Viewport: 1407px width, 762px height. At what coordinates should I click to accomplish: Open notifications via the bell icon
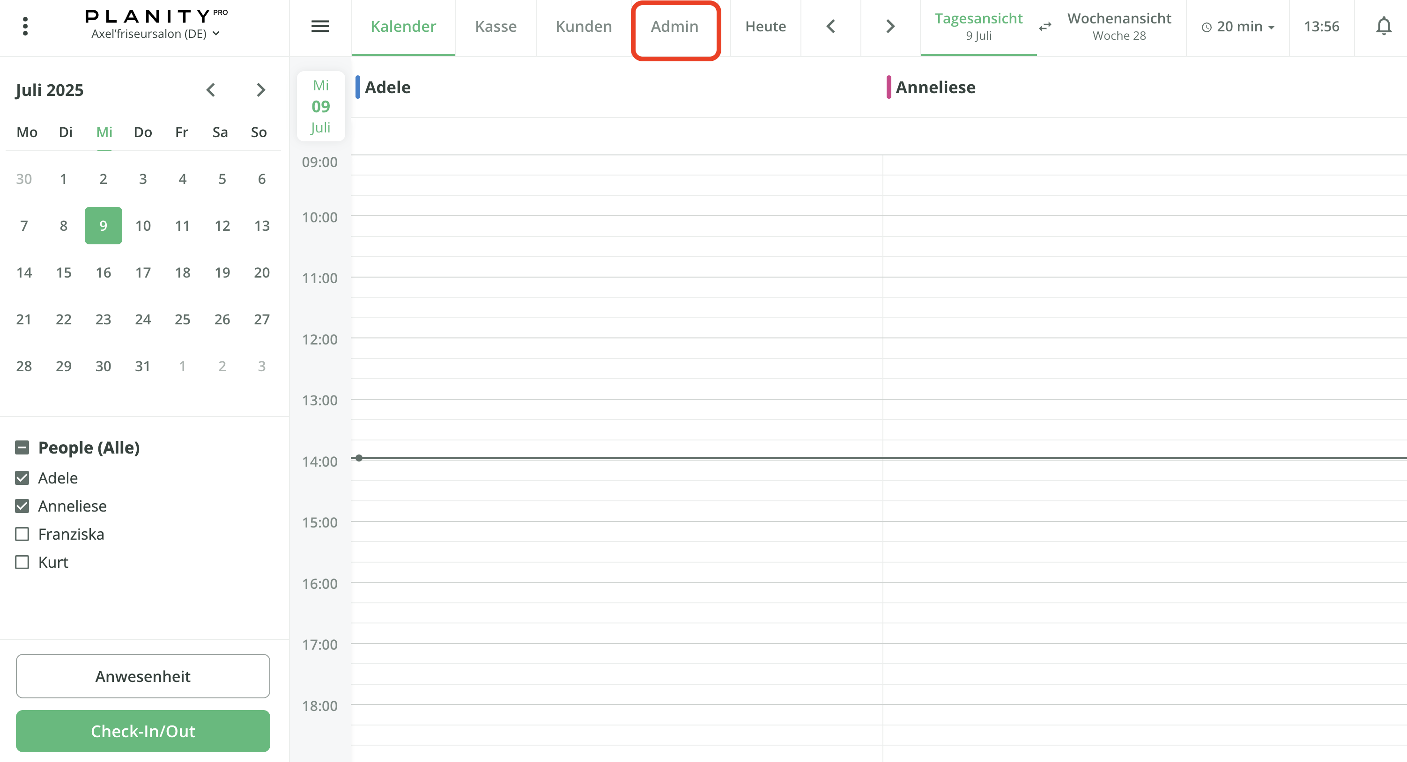(1384, 26)
